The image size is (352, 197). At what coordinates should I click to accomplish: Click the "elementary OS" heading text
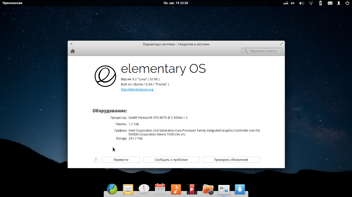pos(163,69)
